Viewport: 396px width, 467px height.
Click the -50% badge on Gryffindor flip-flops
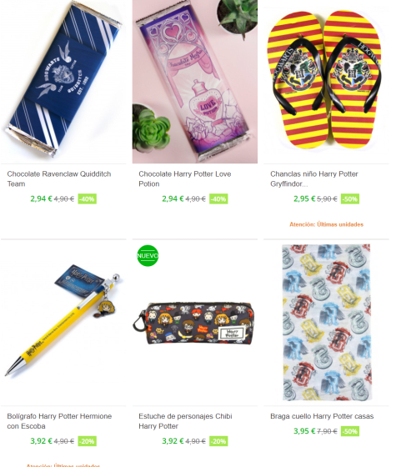pyautogui.click(x=350, y=198)
